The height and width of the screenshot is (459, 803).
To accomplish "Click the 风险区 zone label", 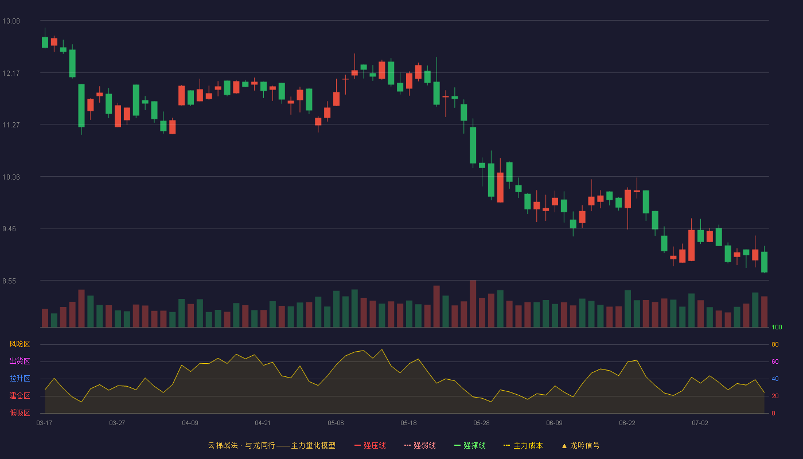I will (20, 344).
